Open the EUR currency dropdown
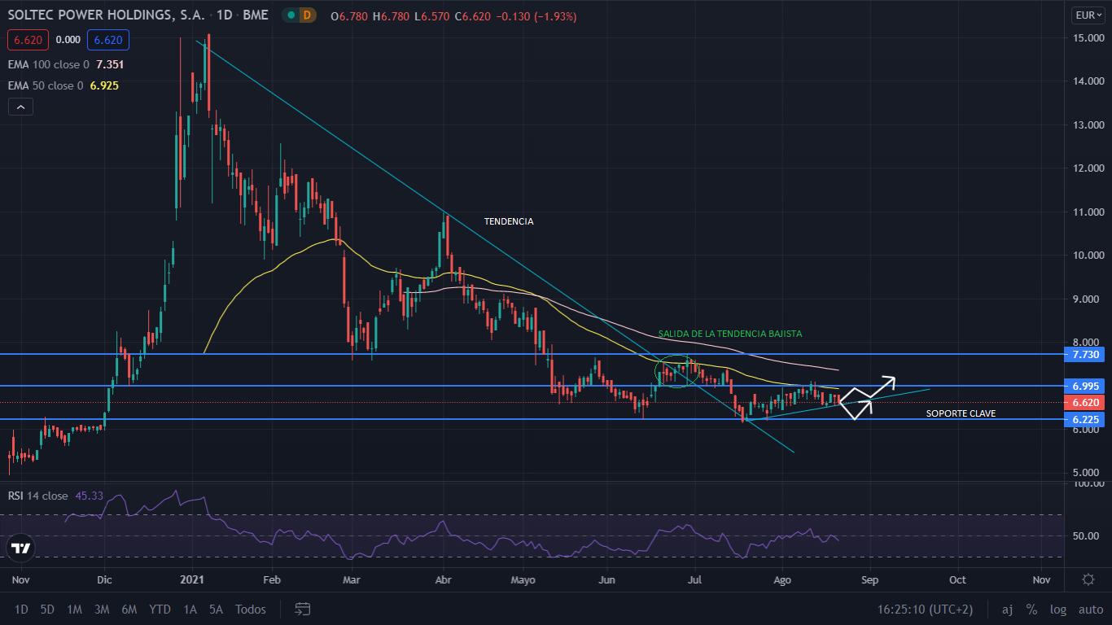The height and width of the screenshot is (625, 1112). click(x=1088, y=15)
